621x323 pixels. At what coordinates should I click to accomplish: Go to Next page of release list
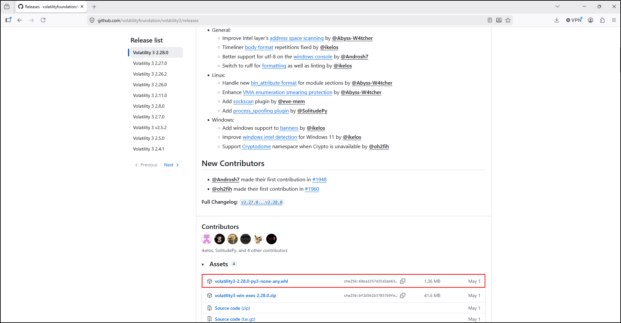tap(171, 165)
